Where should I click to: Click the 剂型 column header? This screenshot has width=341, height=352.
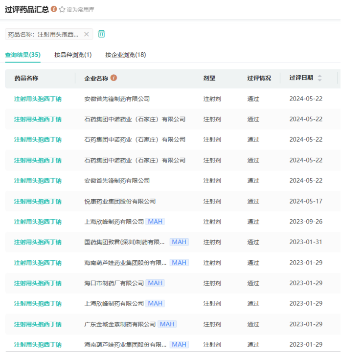coord(209,78)
